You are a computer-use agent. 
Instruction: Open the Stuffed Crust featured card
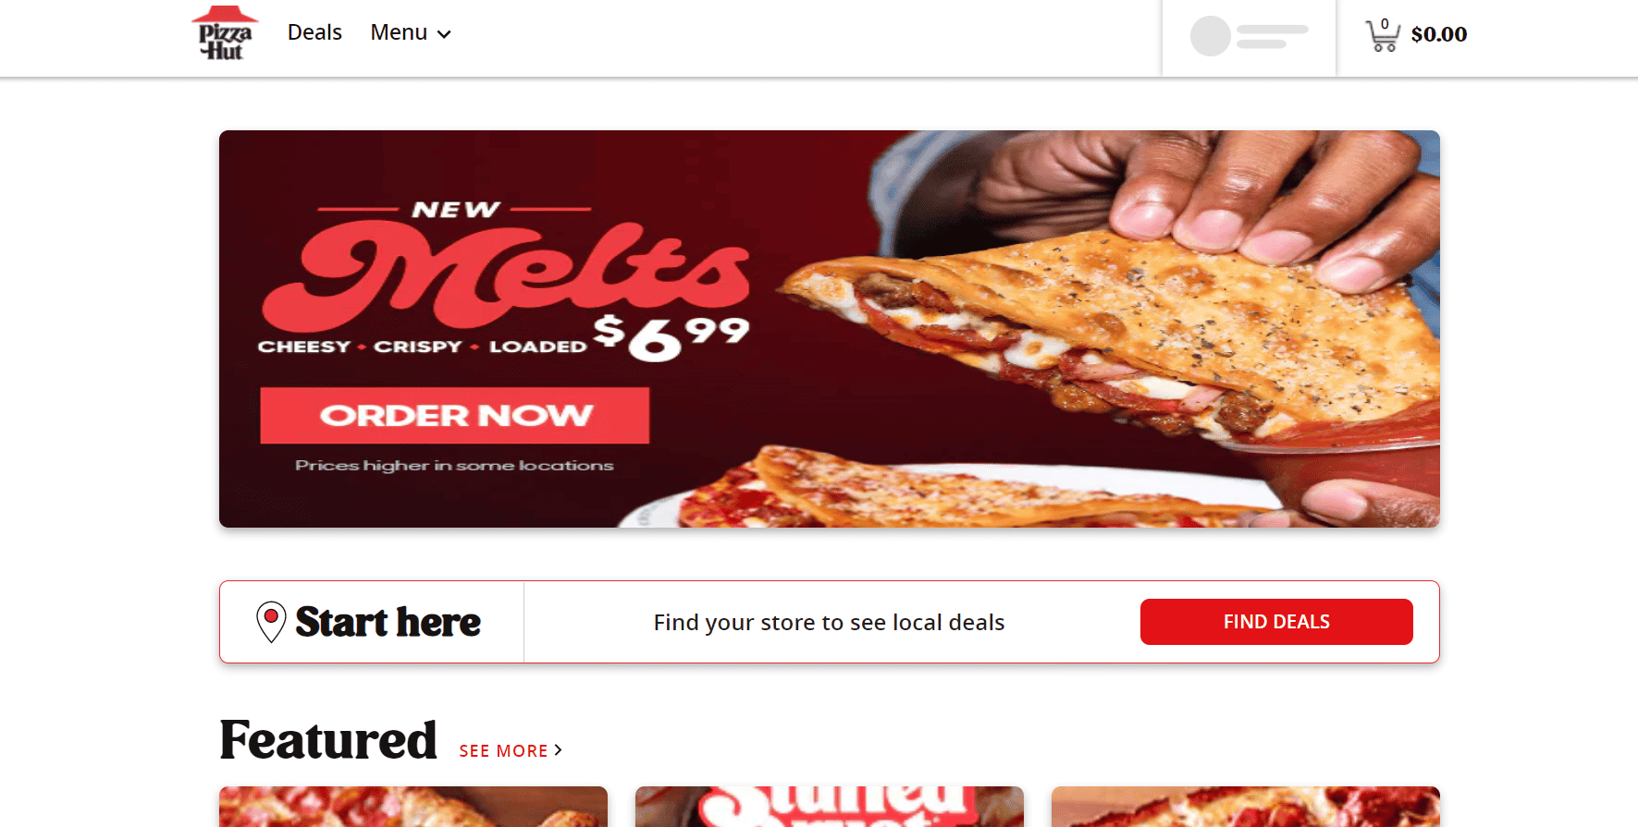pyautogui.click(x=830, y=807)
